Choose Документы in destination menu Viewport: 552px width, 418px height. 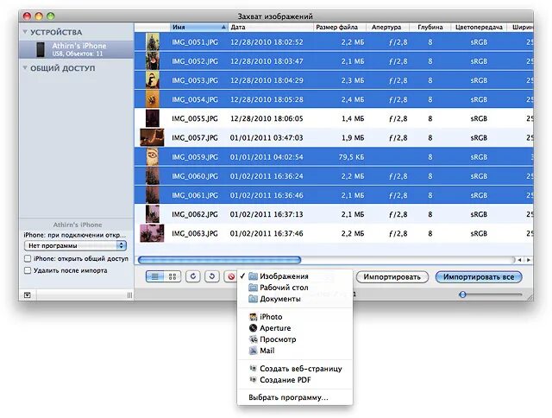click(295, 299)
